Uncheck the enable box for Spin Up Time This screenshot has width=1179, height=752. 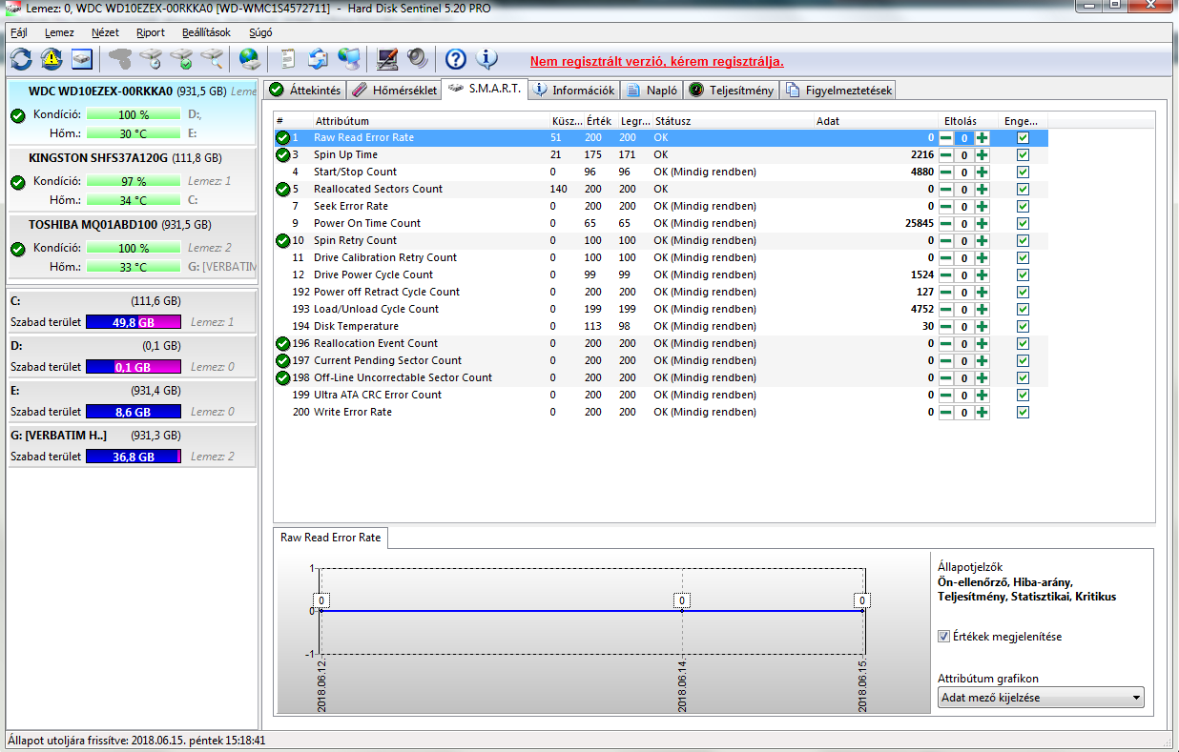point(1023,155)
